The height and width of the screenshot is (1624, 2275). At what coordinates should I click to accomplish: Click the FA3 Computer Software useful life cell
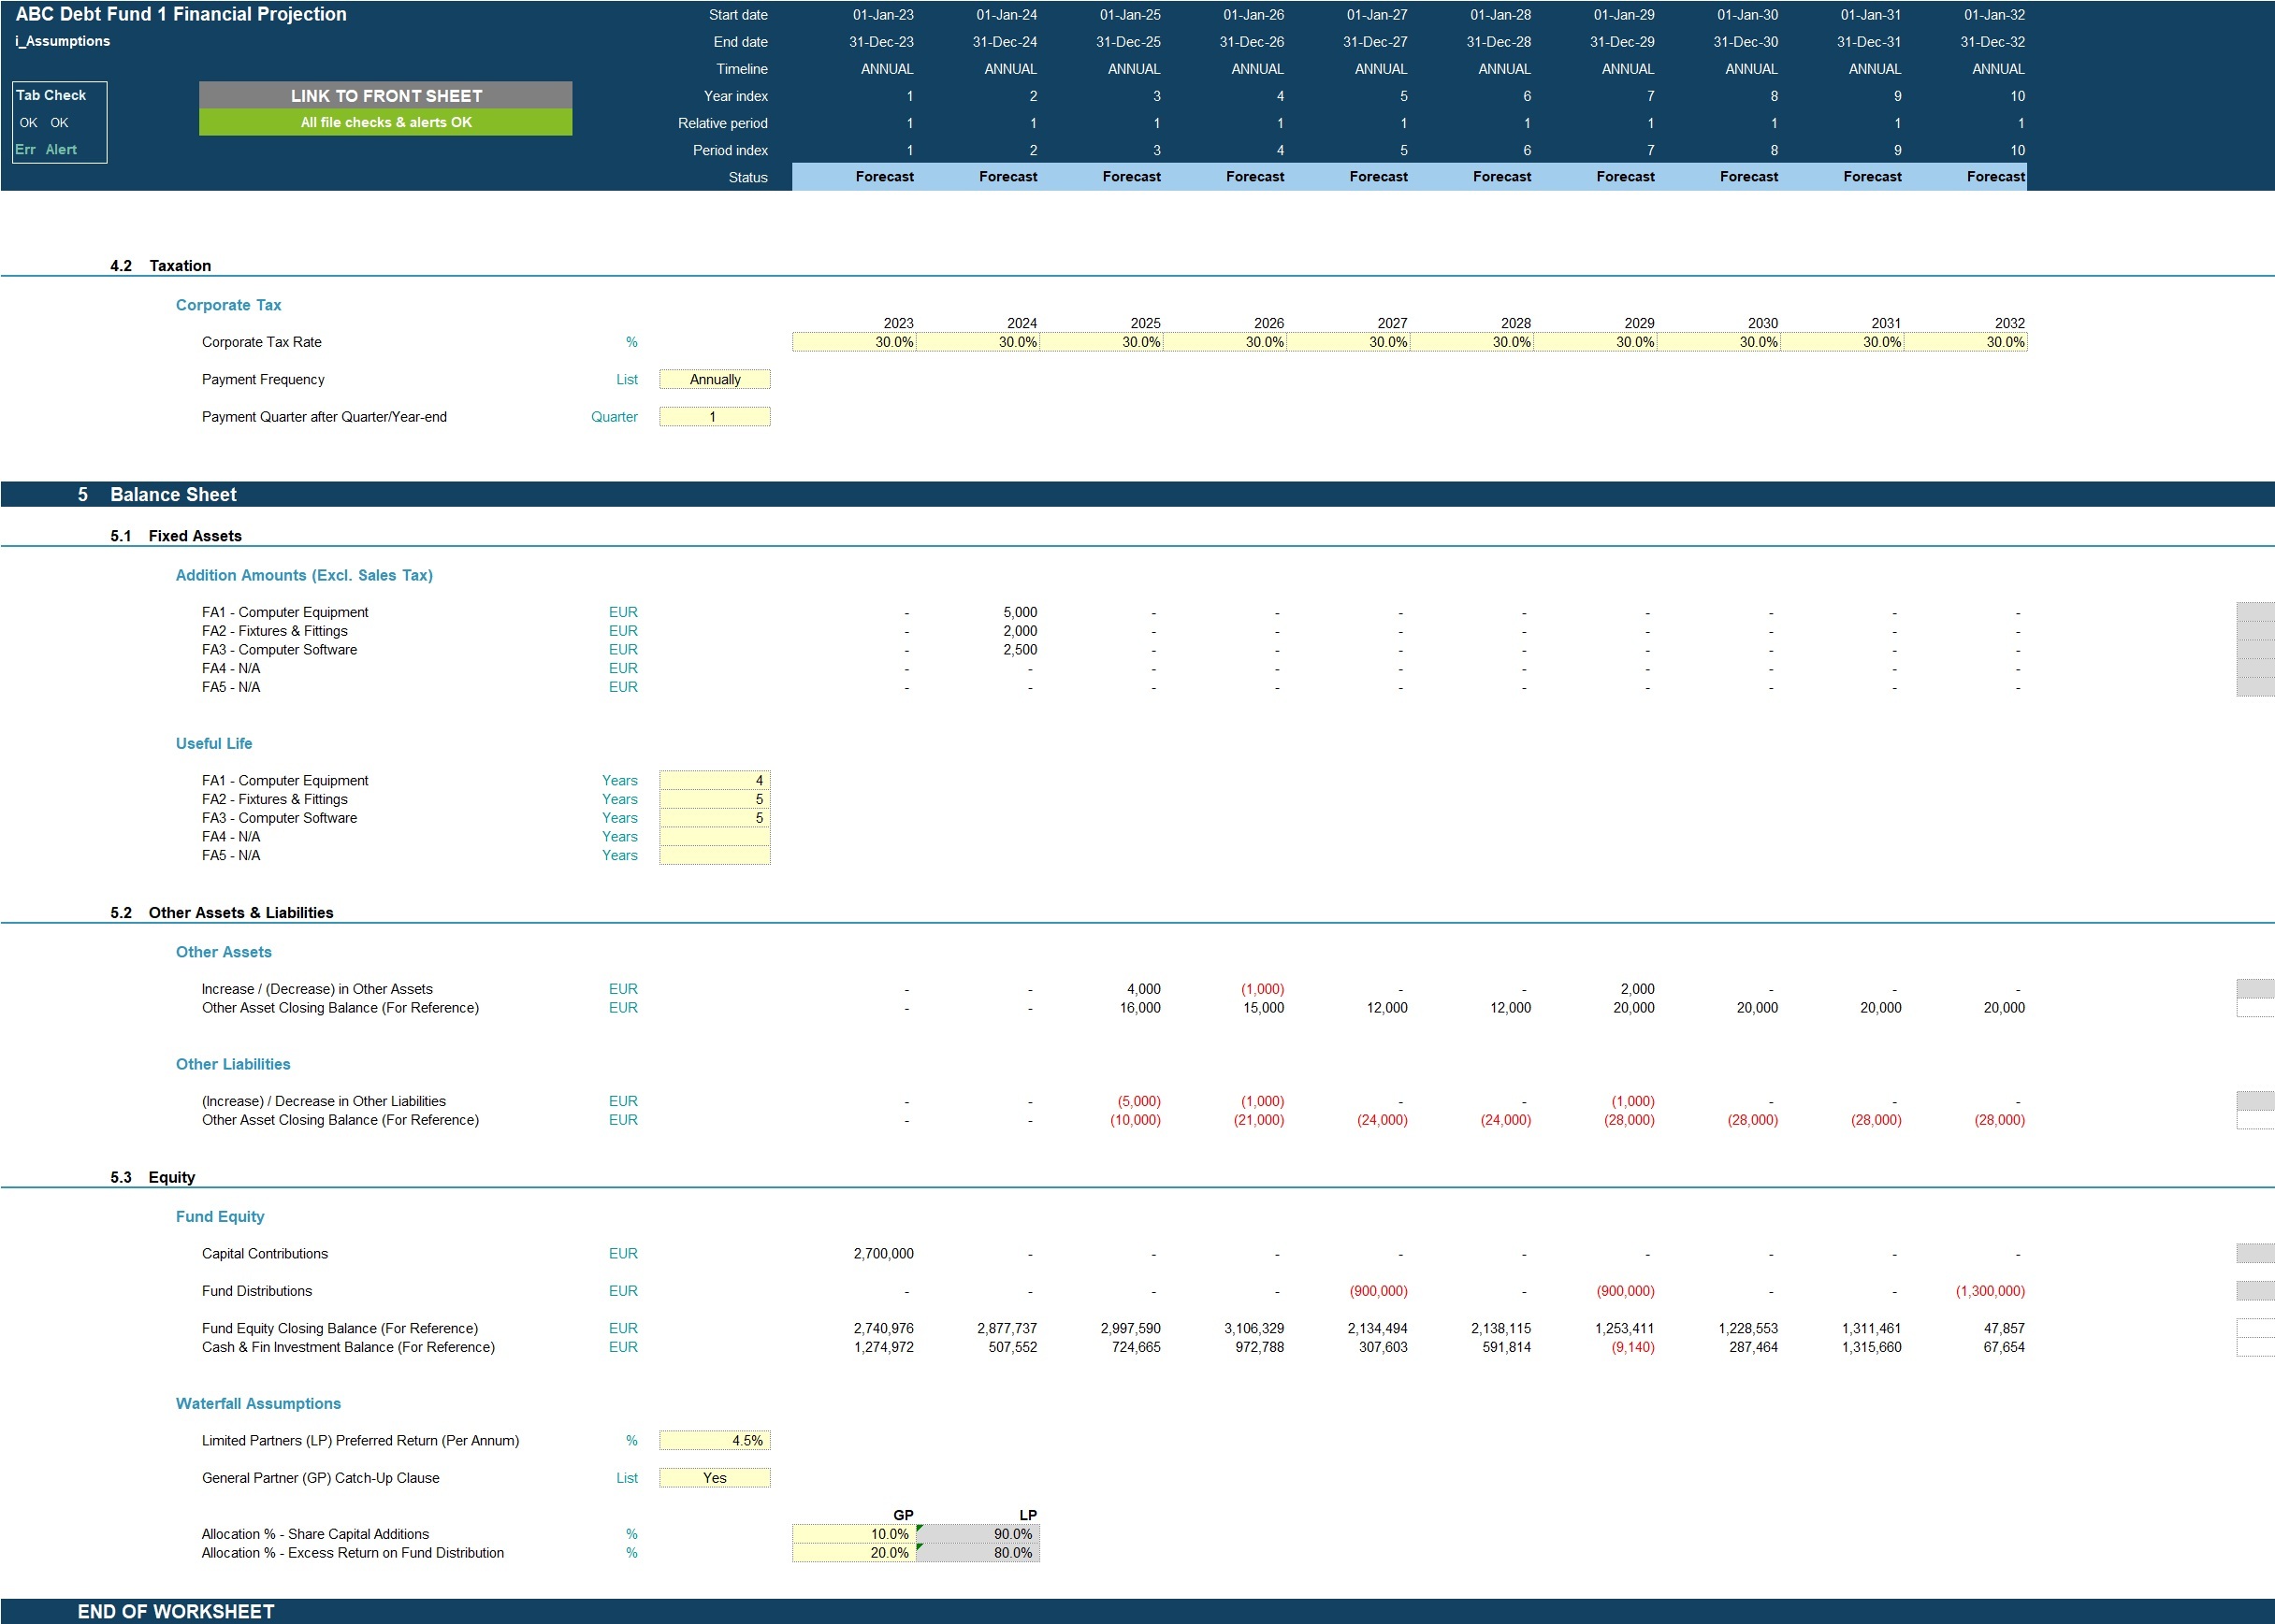(715, 818)
